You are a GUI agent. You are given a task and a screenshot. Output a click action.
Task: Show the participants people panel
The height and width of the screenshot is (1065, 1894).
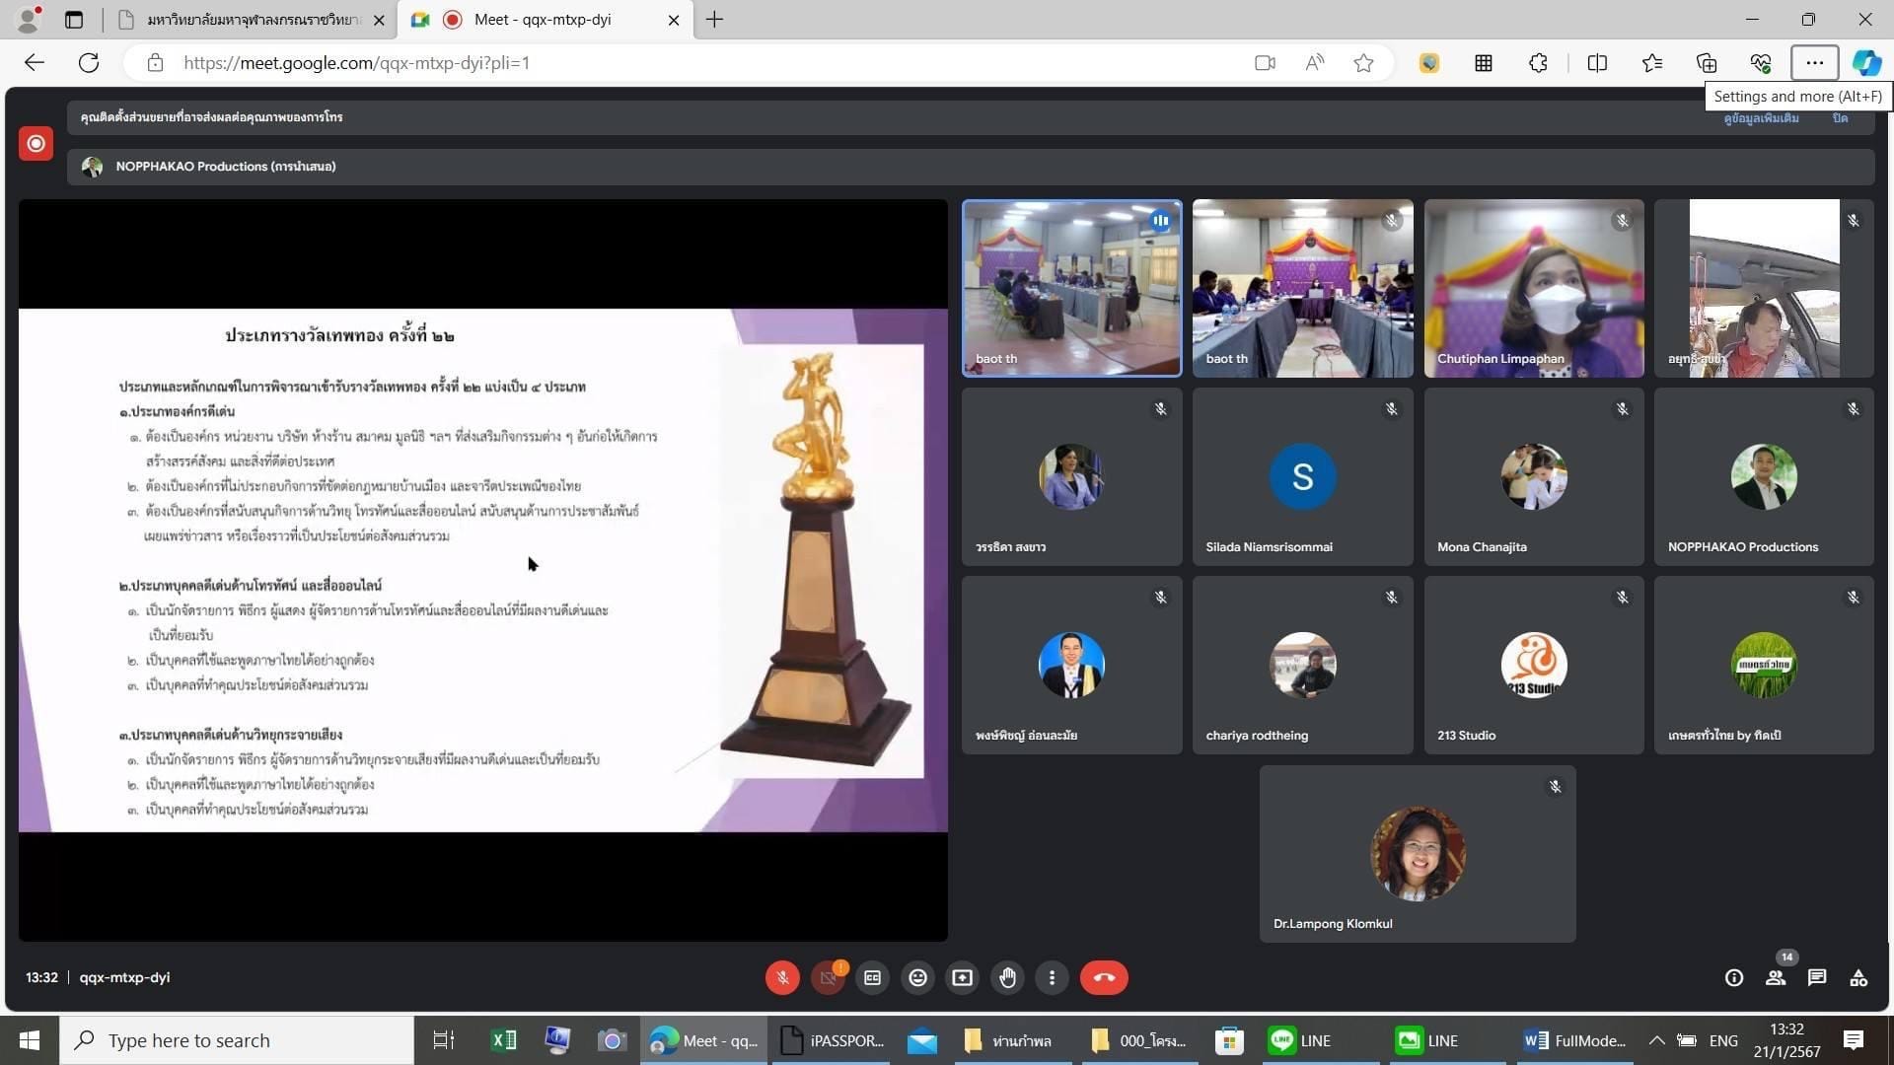pyautogui.click(x=1776, y=977)
